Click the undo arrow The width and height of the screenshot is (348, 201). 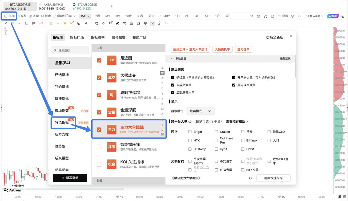(166, 23)
